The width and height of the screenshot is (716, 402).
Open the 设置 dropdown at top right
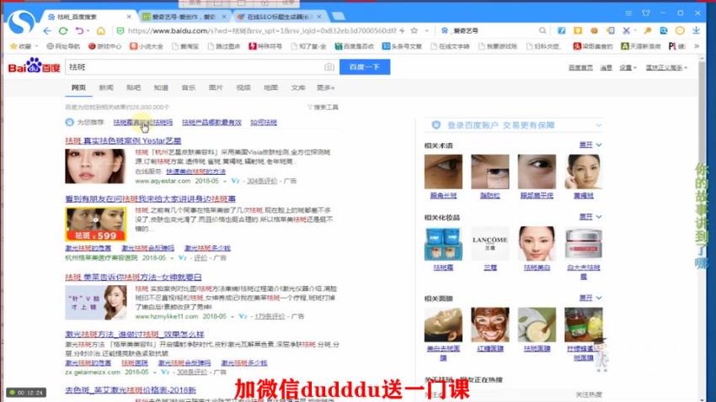click(628, 67)
